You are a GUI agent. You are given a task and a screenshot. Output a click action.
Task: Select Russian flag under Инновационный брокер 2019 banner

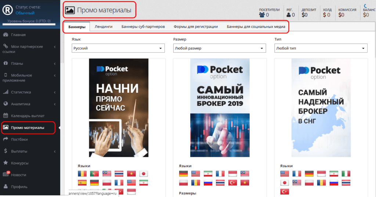(x=208, y=183)
